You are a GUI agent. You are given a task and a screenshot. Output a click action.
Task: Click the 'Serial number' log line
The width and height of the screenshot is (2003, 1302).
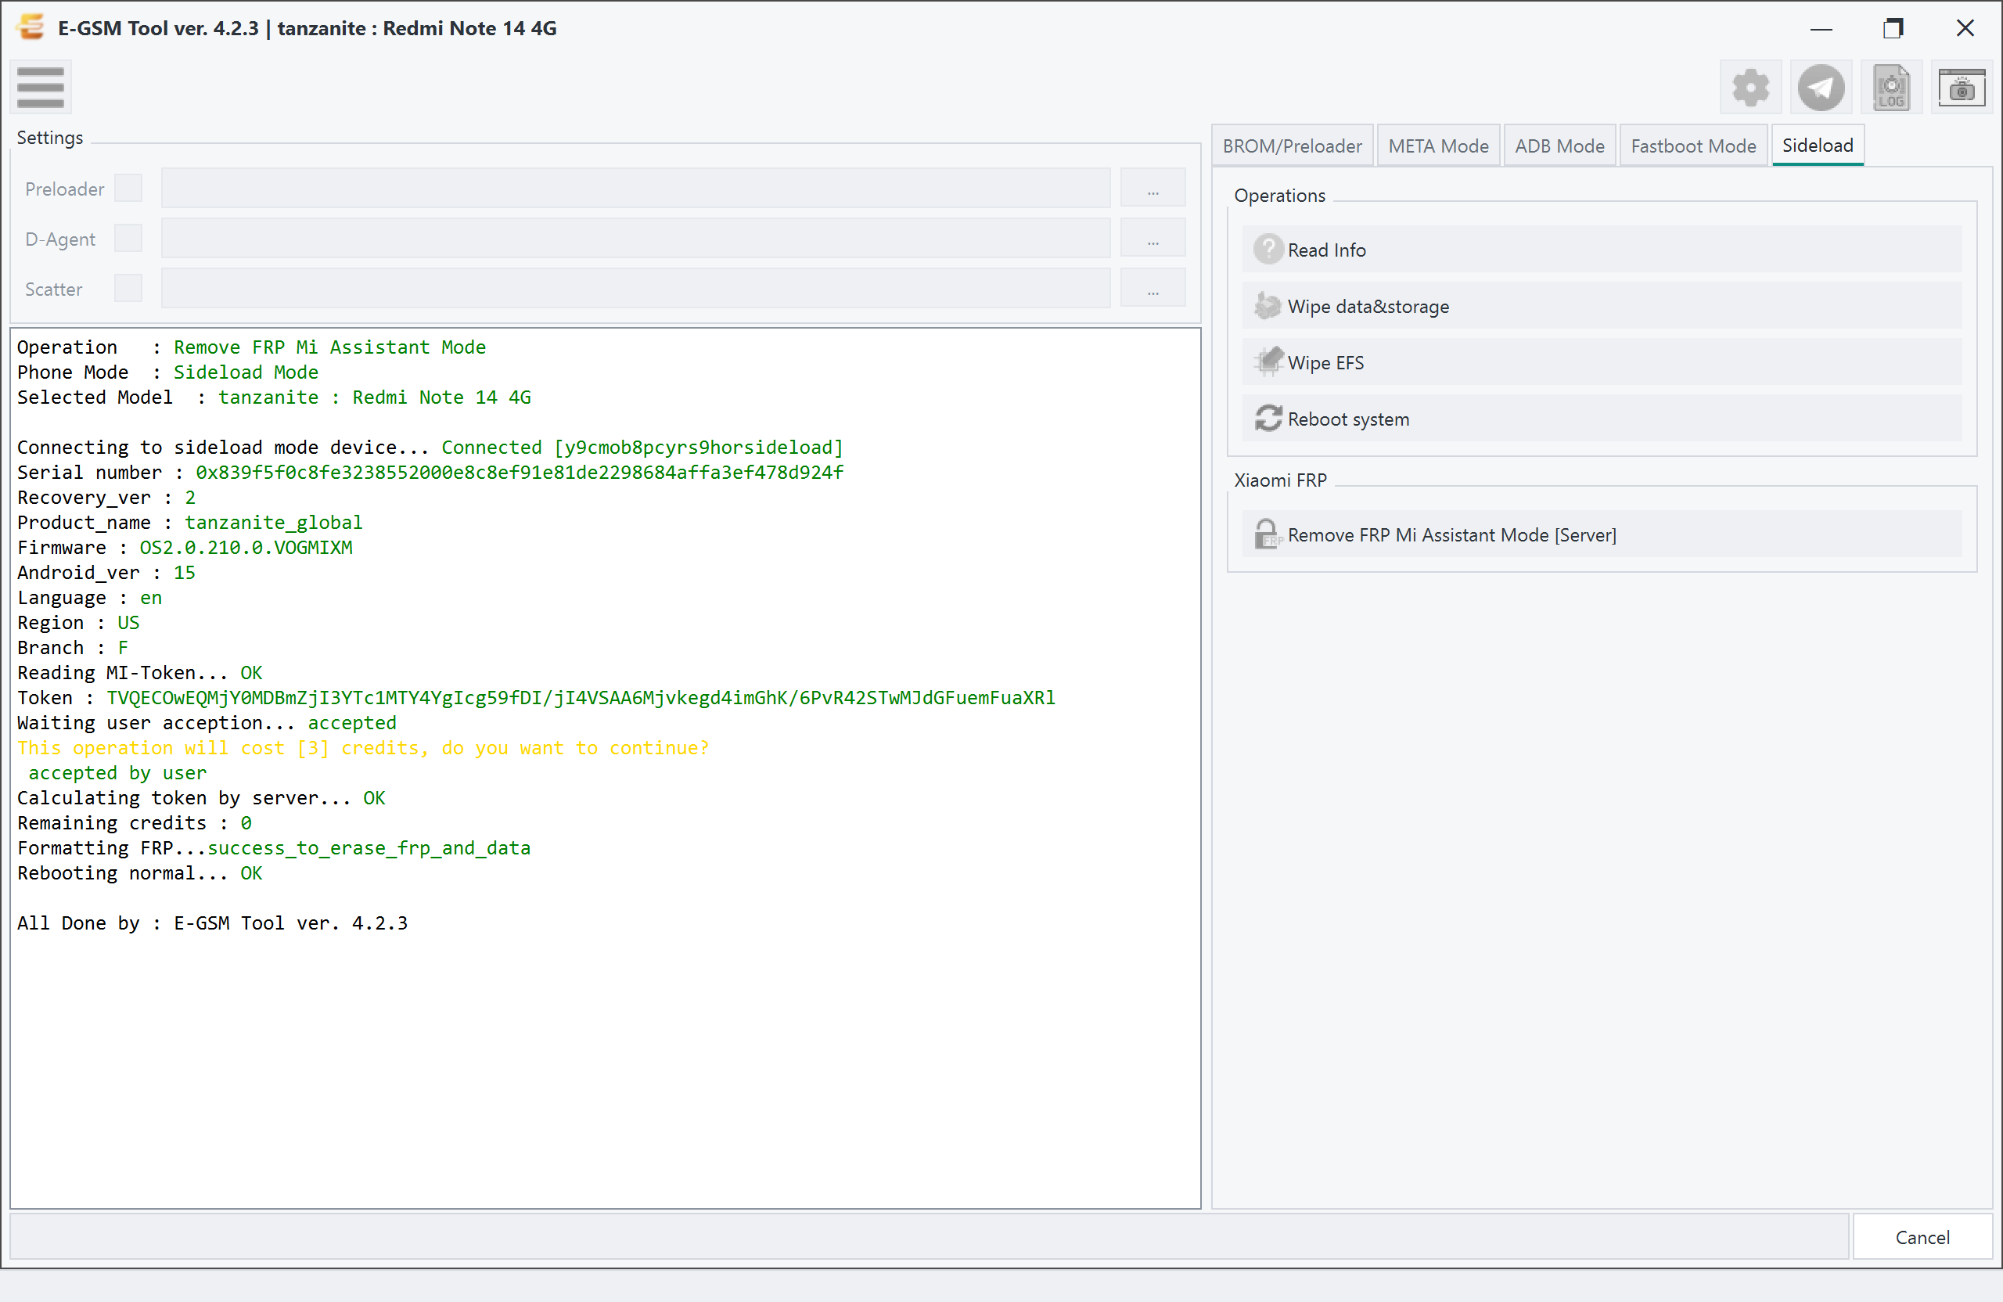pos(430,472)
